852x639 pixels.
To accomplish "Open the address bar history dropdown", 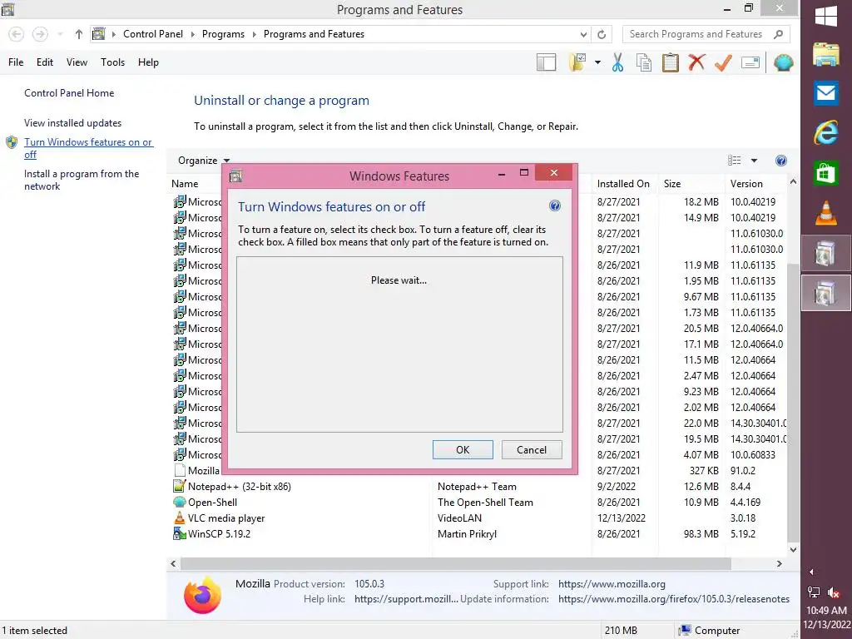I will click(x=583, y=34).
